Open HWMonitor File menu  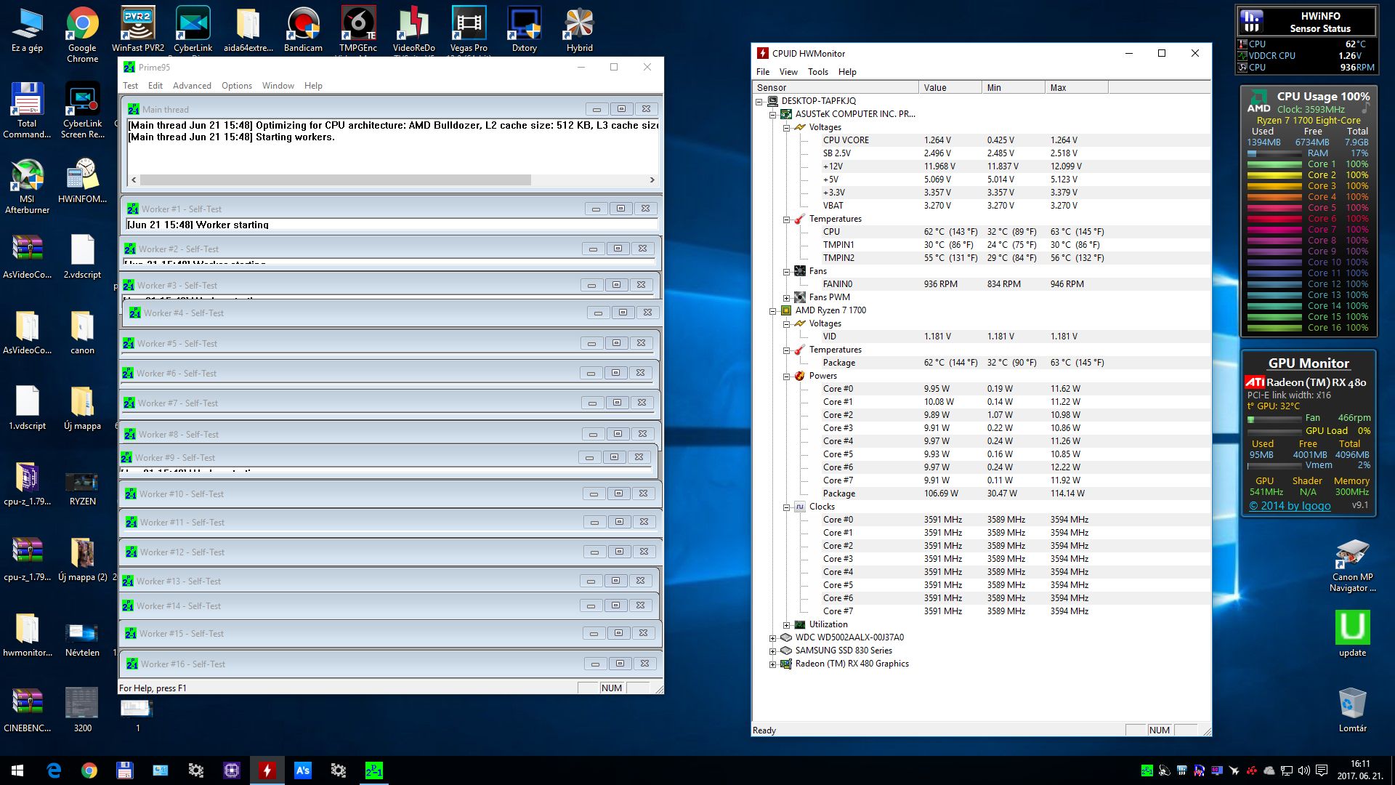pyautogui.click(x=762, y=72)
